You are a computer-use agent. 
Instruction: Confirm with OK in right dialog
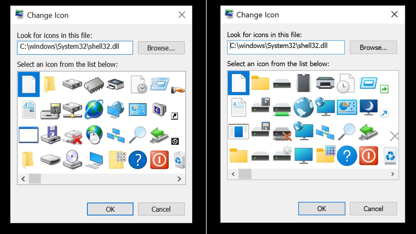tap(322, 208)
